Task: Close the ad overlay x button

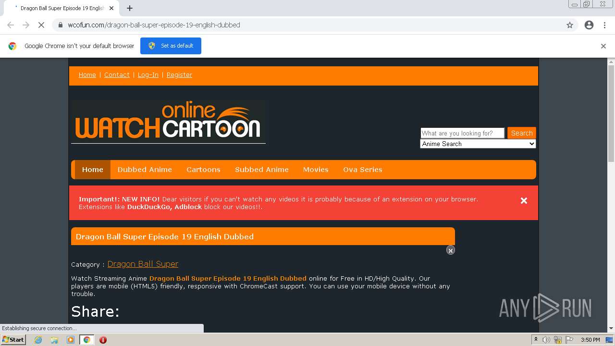Action: (x=450, y=250)
